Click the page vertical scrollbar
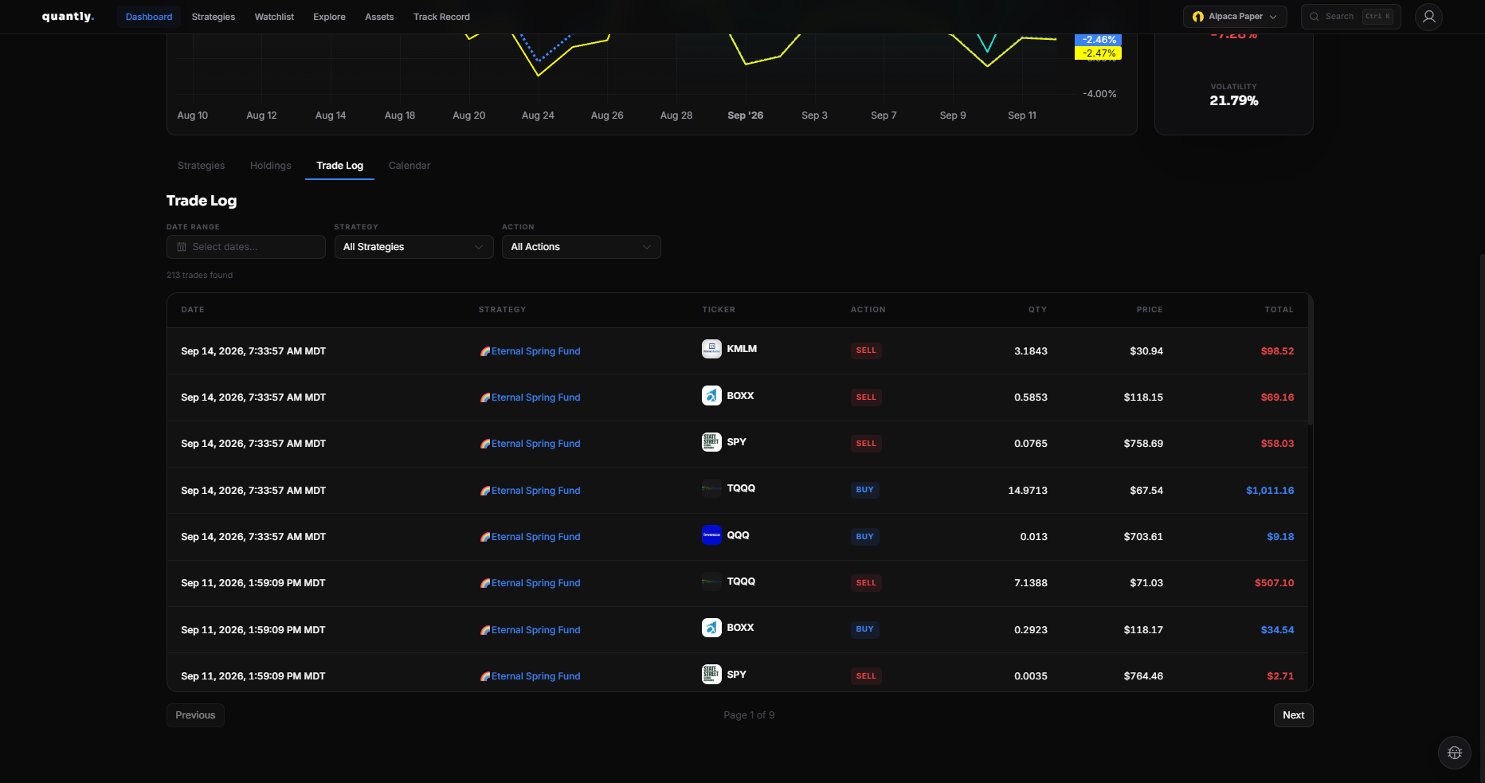The width and height of the screenshot is (1485, 783). click(x=1481, y=518)
